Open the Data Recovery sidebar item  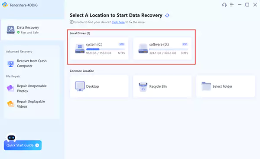click(32, 30)
